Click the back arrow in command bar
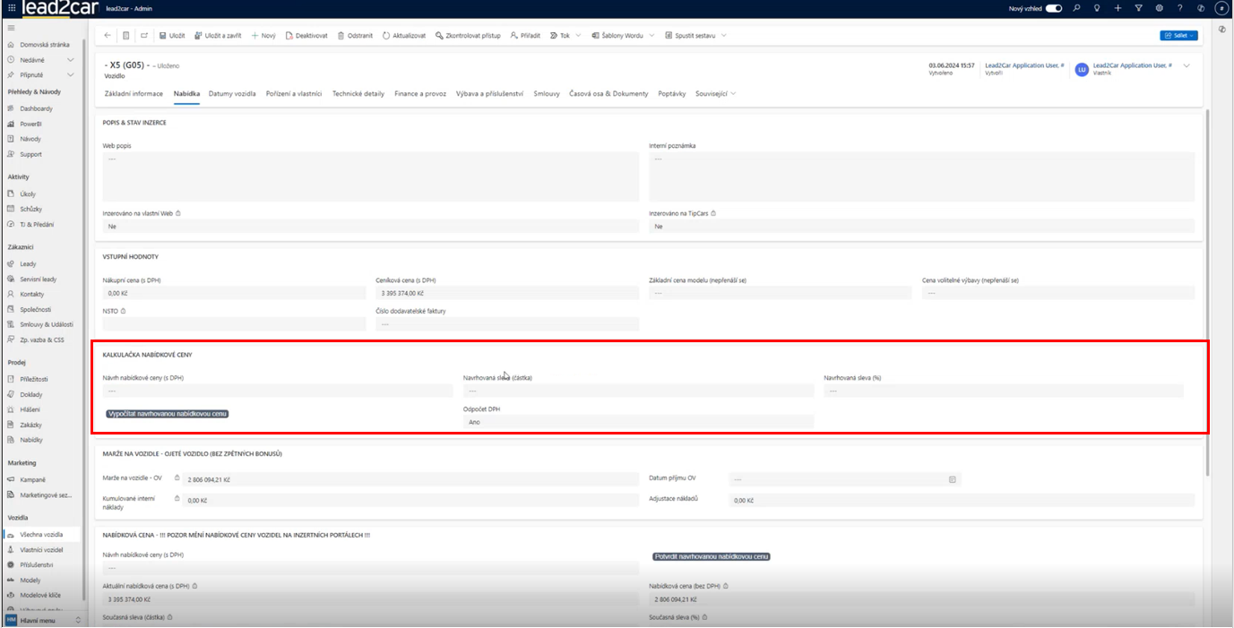Viewport: 1234px width, 628px height. click(108, 36)
